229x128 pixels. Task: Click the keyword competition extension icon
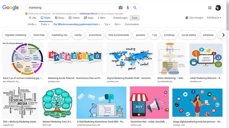click(26, 14)
